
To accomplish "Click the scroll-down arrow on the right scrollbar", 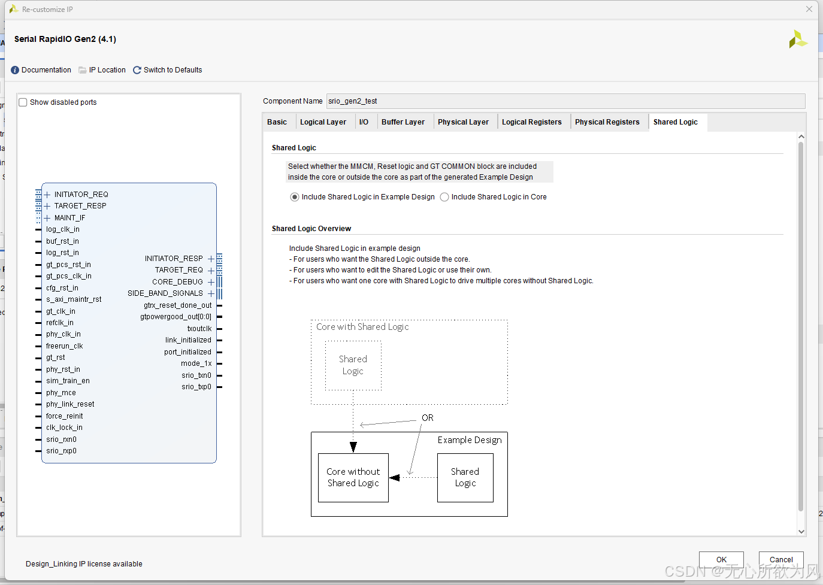I will pyautogui.click(x=801, y=532).
